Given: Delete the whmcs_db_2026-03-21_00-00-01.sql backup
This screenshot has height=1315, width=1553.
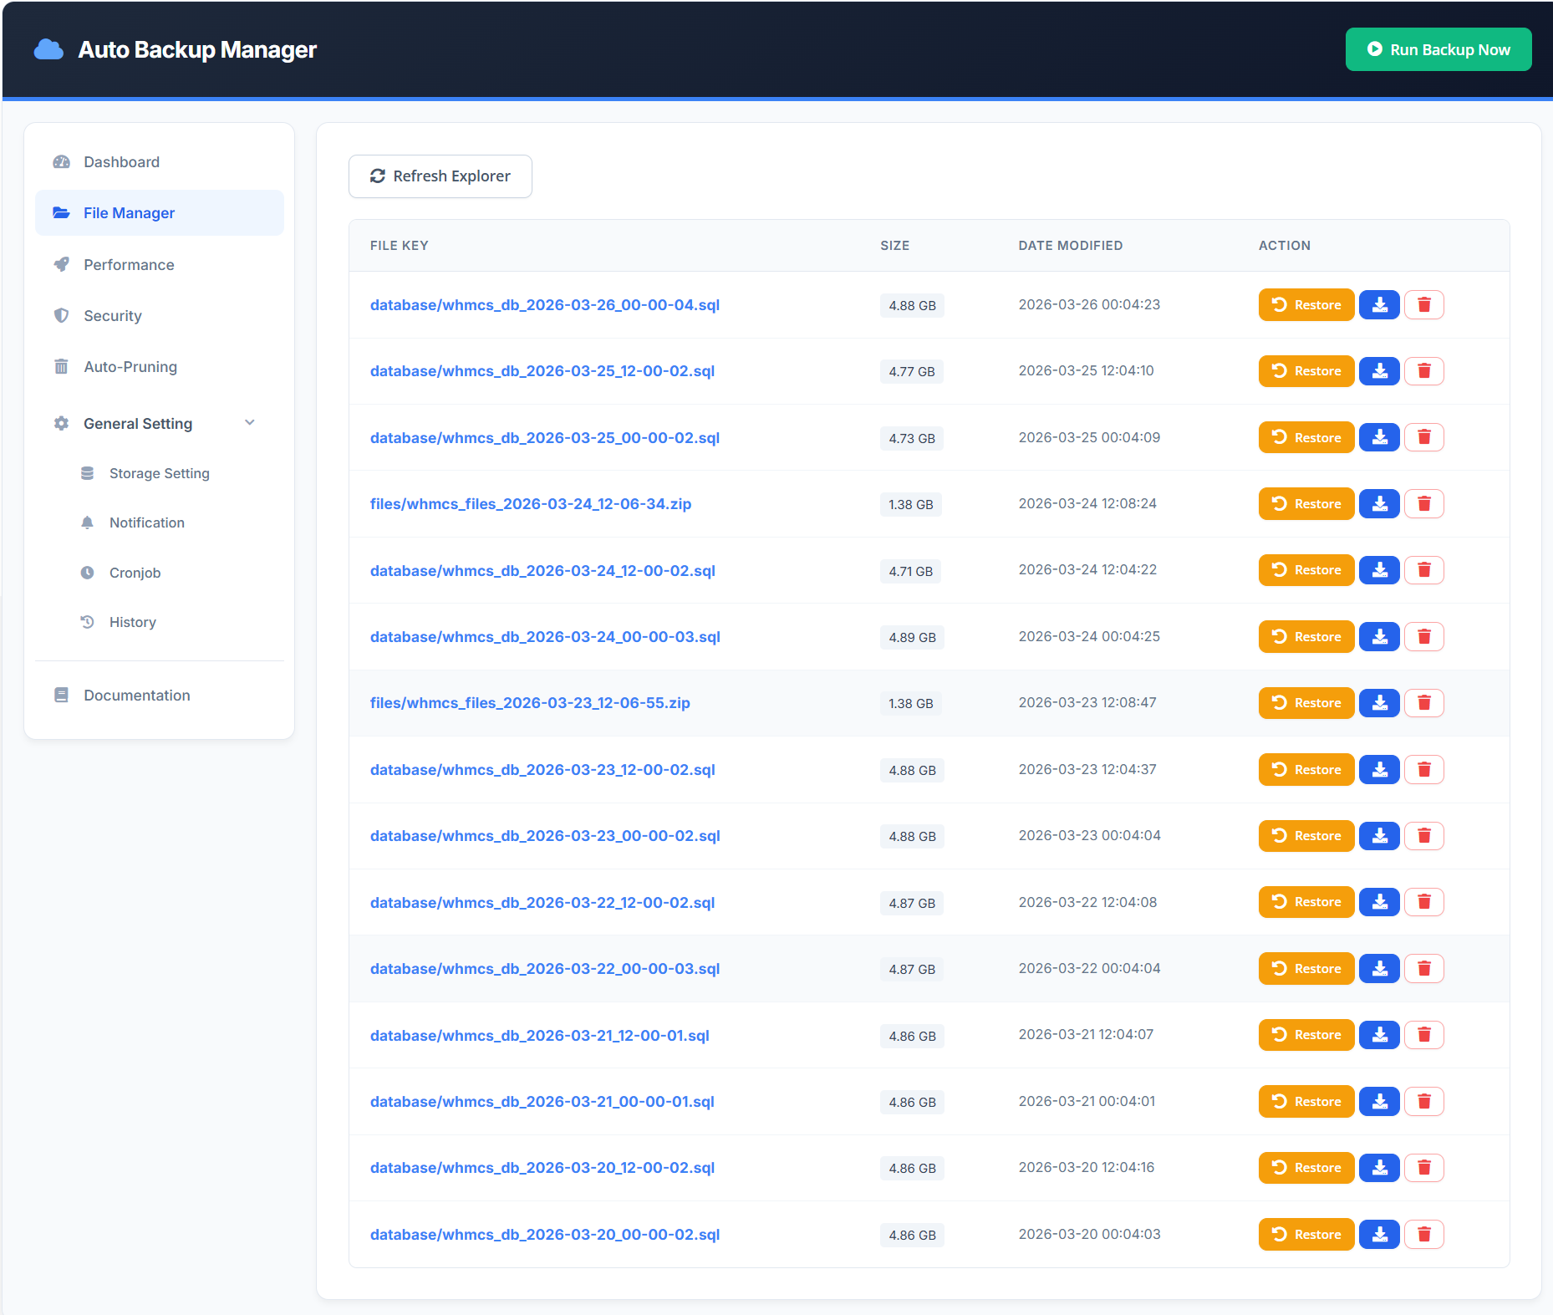Looking at the screenshot, I should click(1424, 1102).
